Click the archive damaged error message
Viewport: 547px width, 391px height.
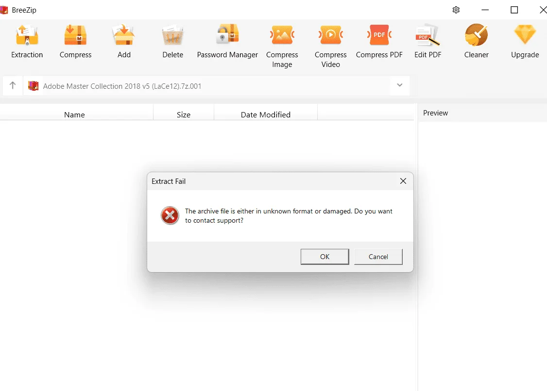click(x=289, y=216)
